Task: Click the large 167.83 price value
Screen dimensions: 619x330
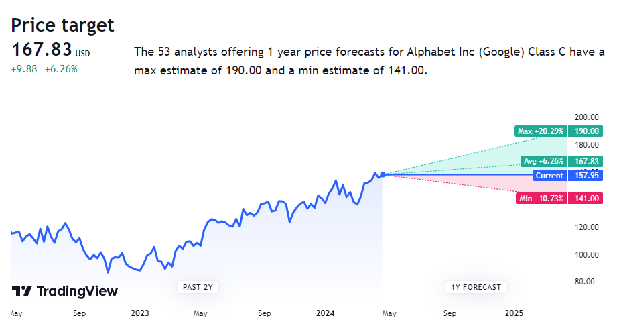Action: click(x=42, y=50)
